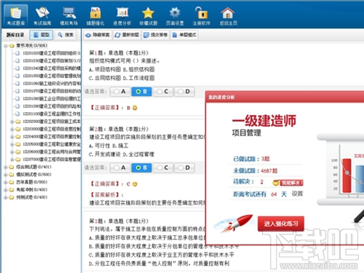Open chapter 1Z201030 in the tree
Viewport: 364px width, 273px height.
tap(52, 60)
